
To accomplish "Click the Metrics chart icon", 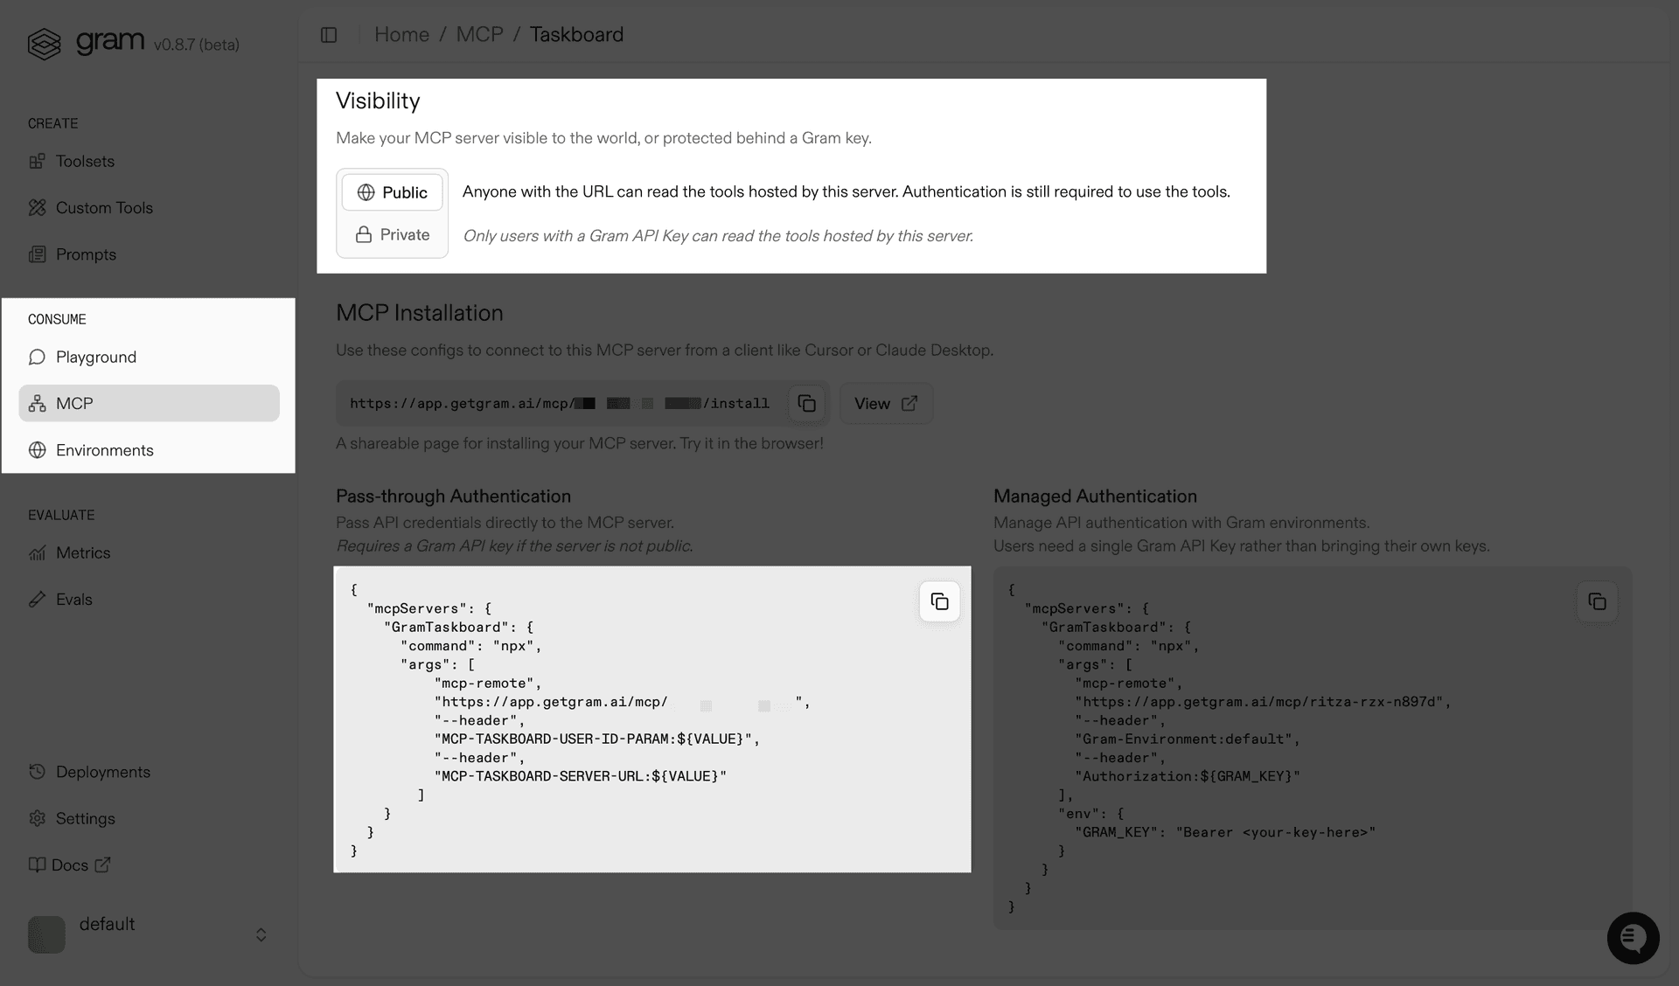I will (37, 552).
